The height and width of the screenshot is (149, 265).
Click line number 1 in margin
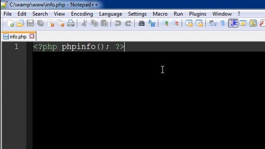pyautogui.click(x=16, y=46)
